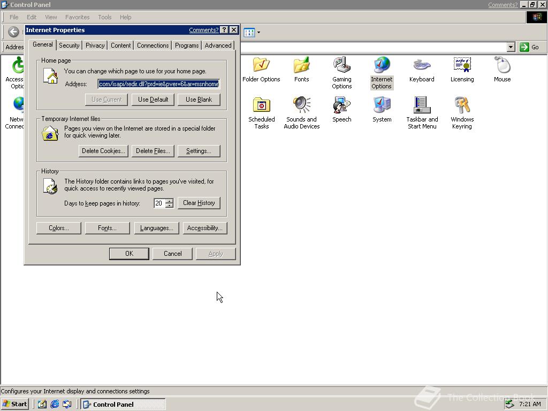The height and width of the screenshot is (411, 548).
Task: Click Clear History button
Action: click(199, 203)
